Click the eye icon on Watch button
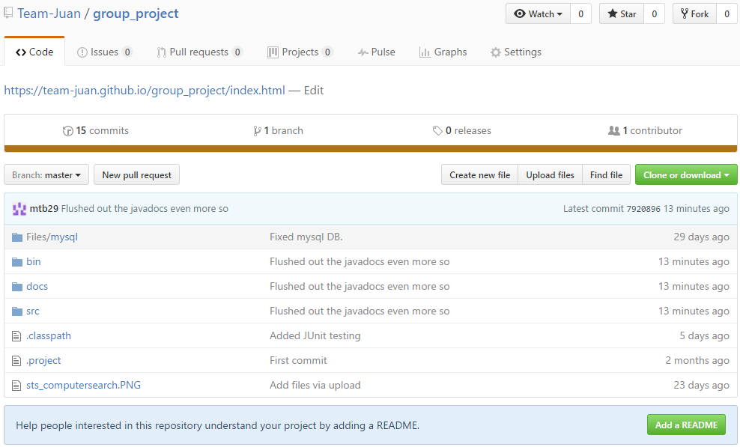This screenshot has height=447, width=740. point(520,13)
